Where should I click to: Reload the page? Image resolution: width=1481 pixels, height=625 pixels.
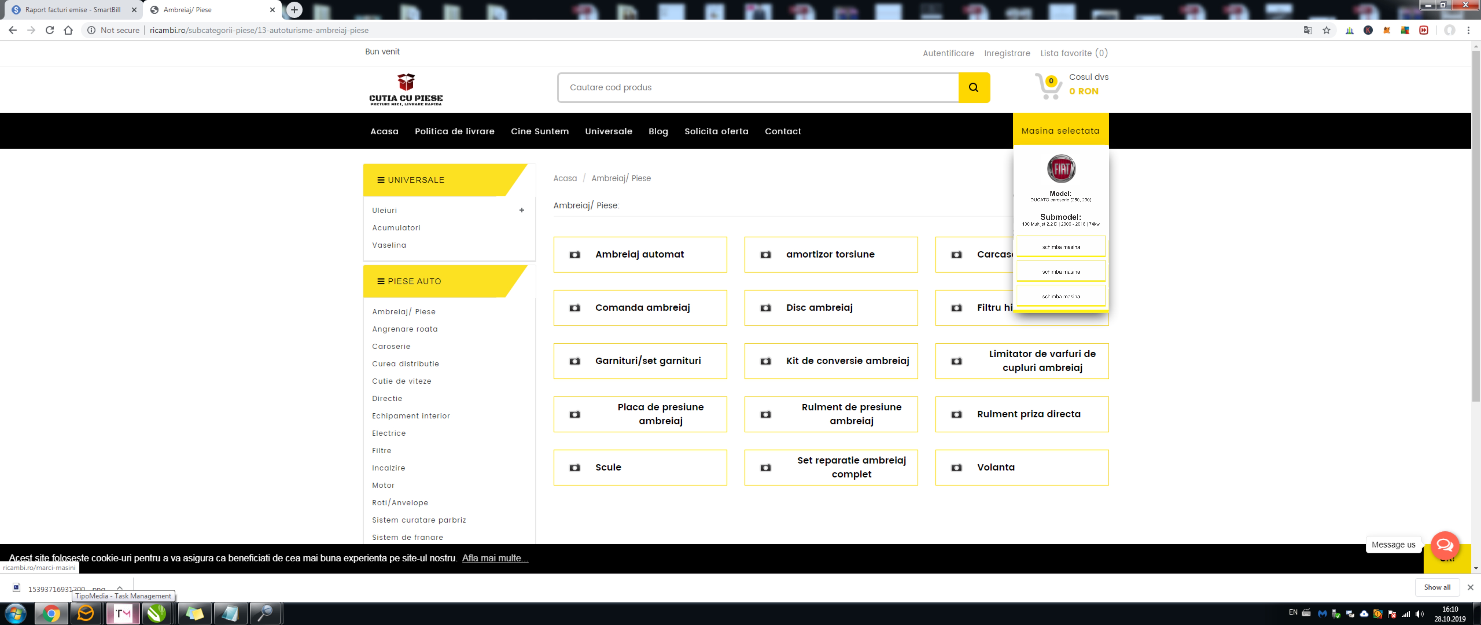[50, 30]
